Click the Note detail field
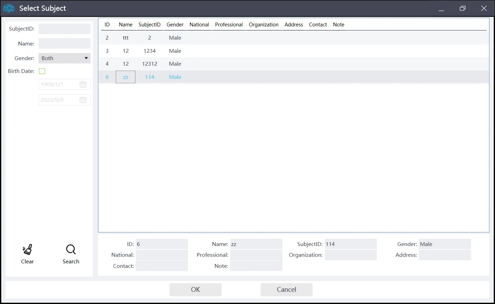 pos(256,266)
